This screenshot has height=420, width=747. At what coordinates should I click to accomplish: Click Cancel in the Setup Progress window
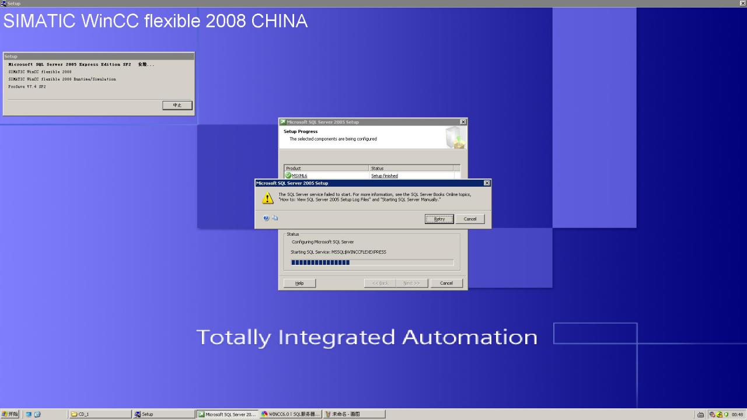tap(446, 283)
